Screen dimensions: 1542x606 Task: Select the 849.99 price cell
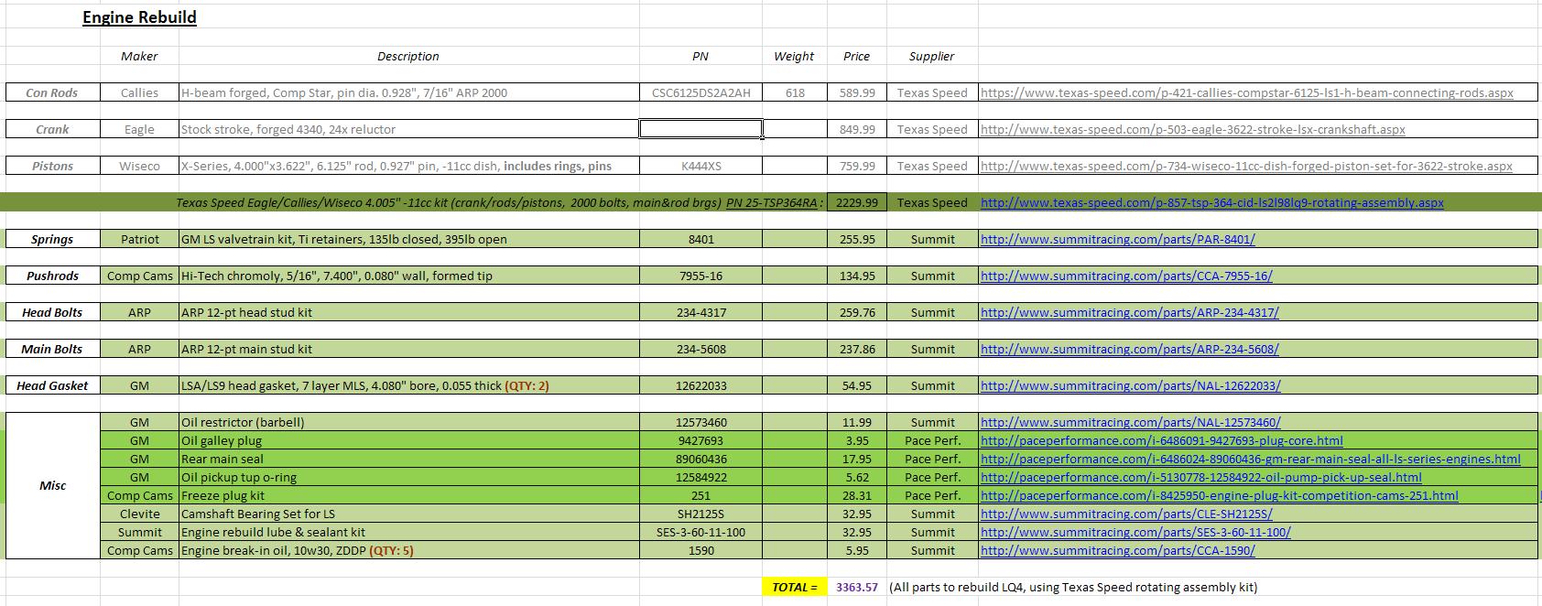click(857, 129)
